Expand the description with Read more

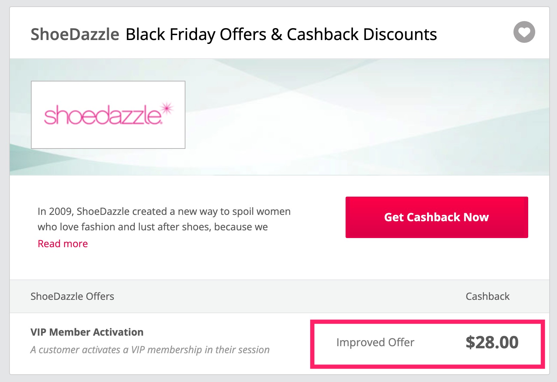[63, 243]
